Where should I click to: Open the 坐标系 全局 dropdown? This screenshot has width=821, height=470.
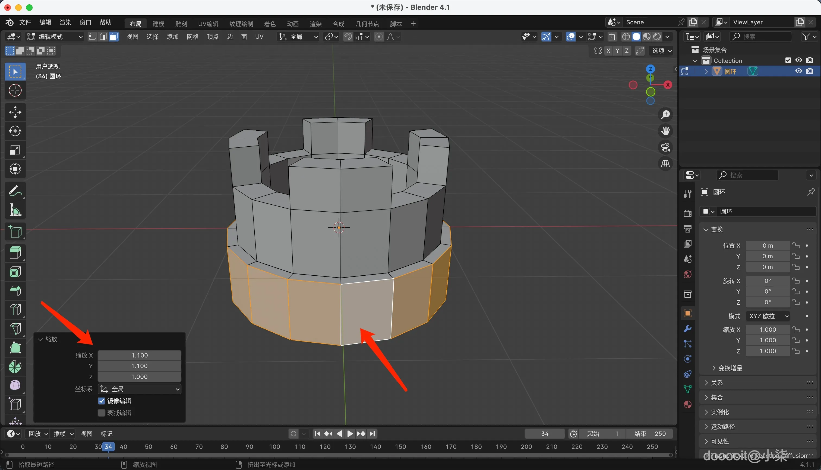tap(140, 389)
